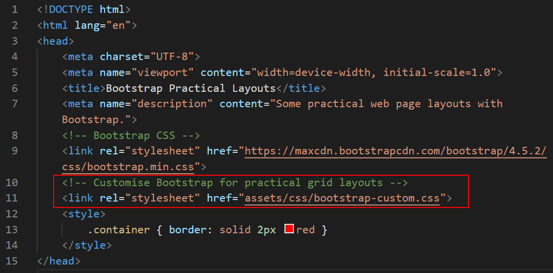Screen dimensions: 553x273
Task: Click the "description" meta name value
Action: (172, 104)
